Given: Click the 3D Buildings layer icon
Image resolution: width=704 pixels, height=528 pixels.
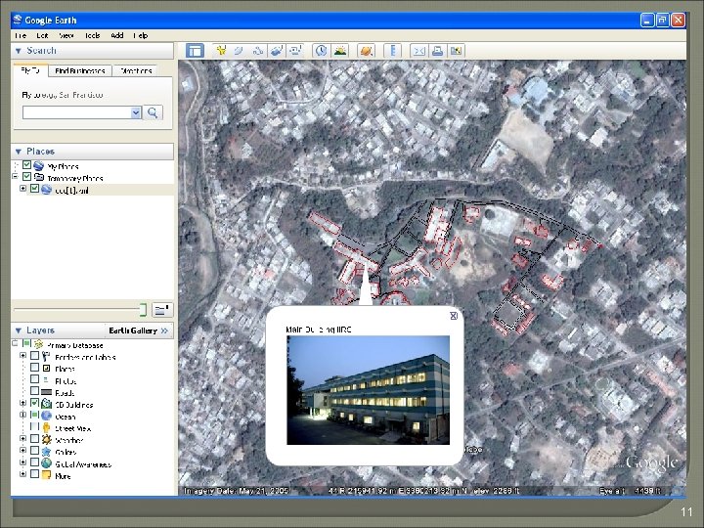Looking at the screenshot, I should (46, 404).
